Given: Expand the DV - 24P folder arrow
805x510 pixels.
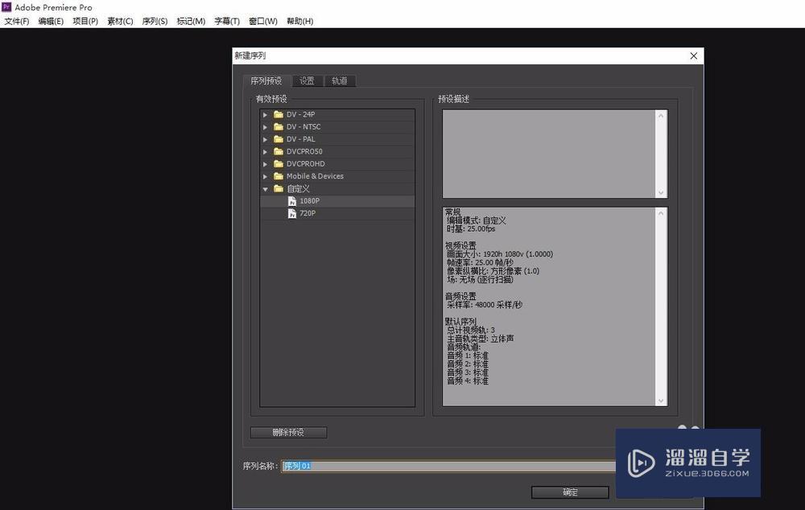Looking at the screenshot, I should pos(266,114).
